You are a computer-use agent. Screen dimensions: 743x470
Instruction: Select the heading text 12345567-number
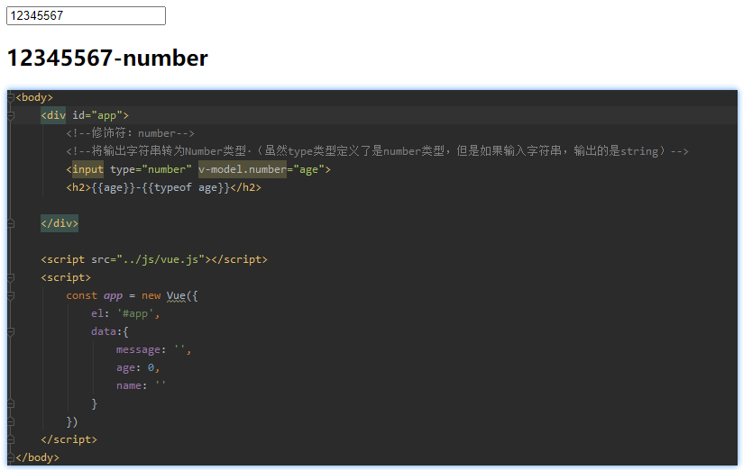107,59
